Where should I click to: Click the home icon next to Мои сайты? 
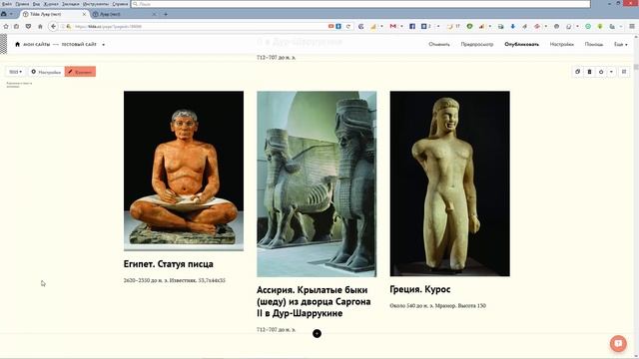pos(17,44)
